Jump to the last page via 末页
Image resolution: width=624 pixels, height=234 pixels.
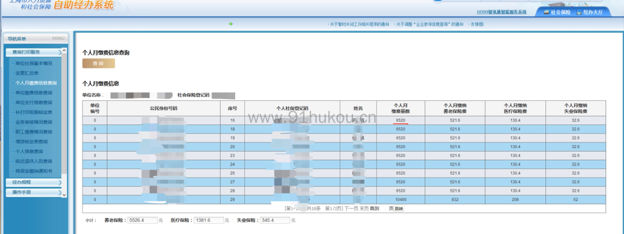click(365, 207)
